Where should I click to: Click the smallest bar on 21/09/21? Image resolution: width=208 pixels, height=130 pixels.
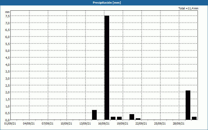pyautogui.click(x=138, y=119)
